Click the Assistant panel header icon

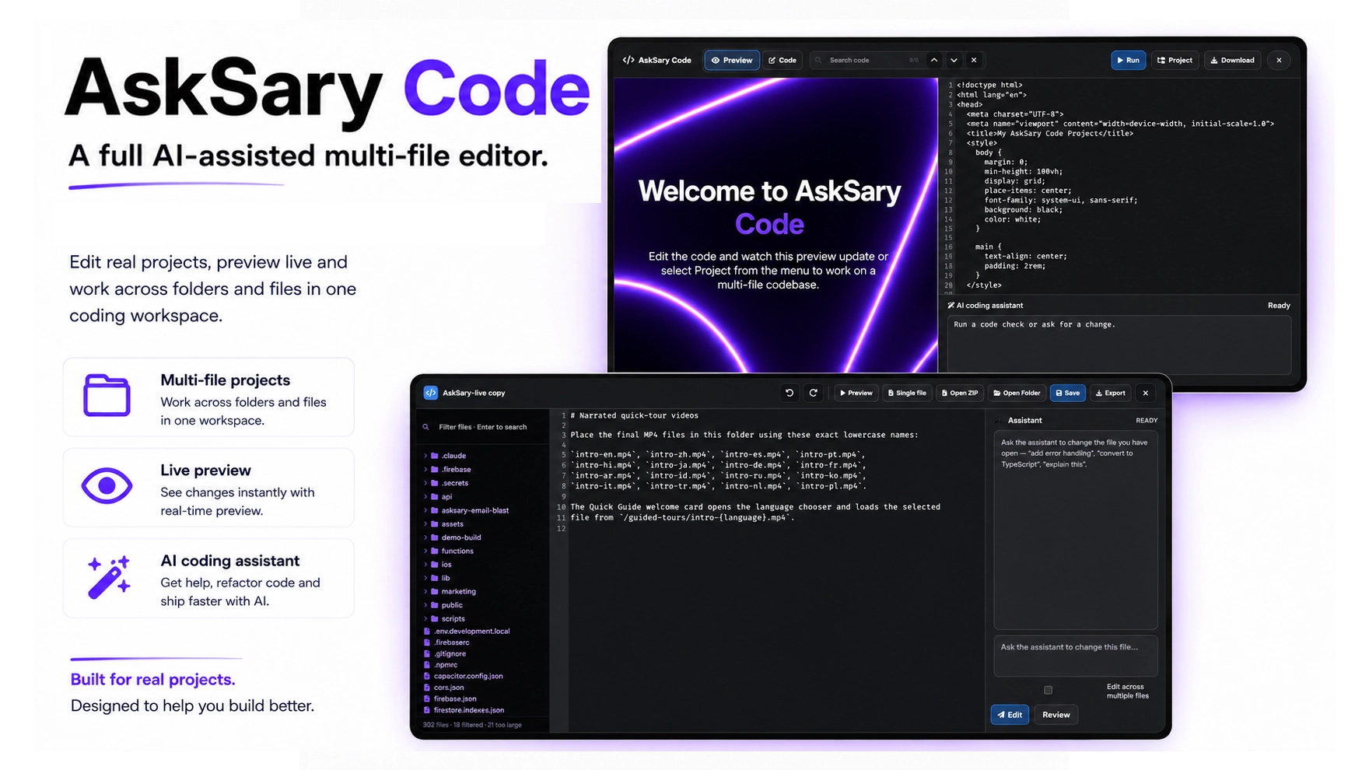point(1000,420)
